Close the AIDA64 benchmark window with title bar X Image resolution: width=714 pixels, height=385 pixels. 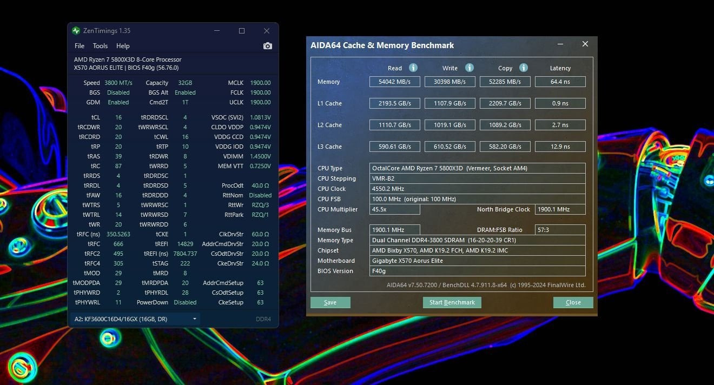click(x=585, y=44)
